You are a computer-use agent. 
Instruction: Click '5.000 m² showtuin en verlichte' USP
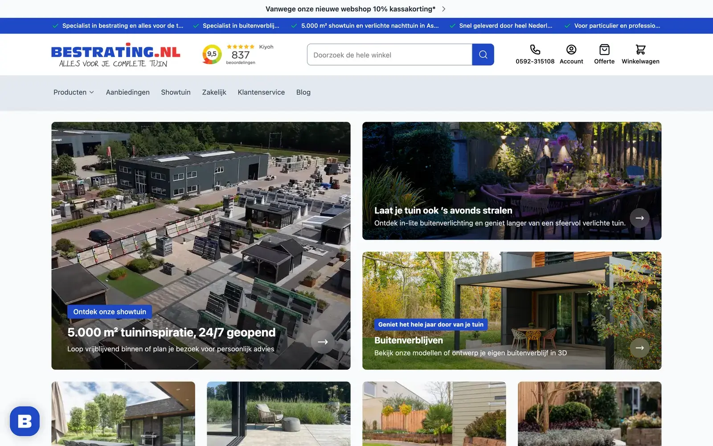click(x=370, y=26)
